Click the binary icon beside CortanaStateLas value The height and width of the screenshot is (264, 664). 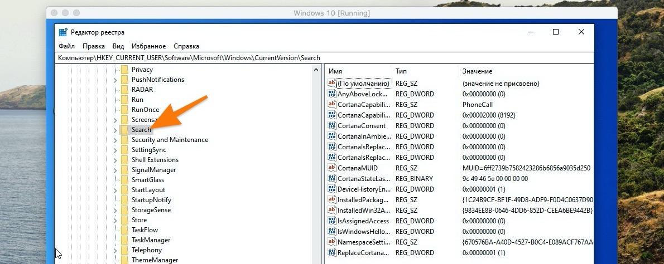(x=332, y=178)
